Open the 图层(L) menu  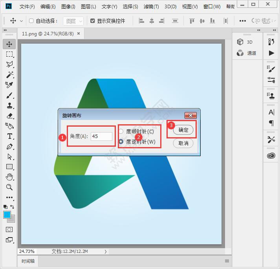coord(88,7)
